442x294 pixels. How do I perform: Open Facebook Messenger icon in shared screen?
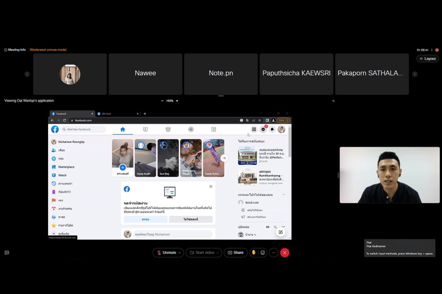[264, 129]
